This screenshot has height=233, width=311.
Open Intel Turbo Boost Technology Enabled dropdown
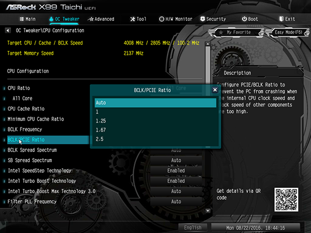[x=176, y=181]
